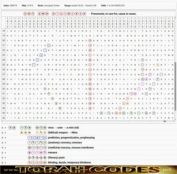Select row number 24 in the grid

4,60
